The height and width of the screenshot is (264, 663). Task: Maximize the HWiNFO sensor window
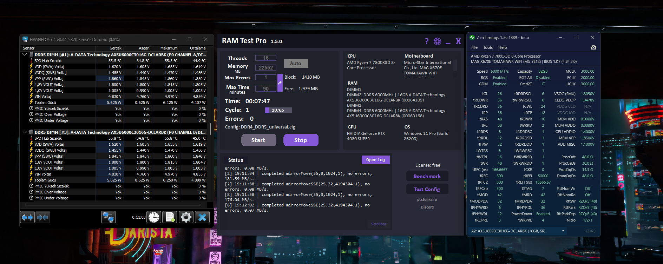(x=190, y=39)
